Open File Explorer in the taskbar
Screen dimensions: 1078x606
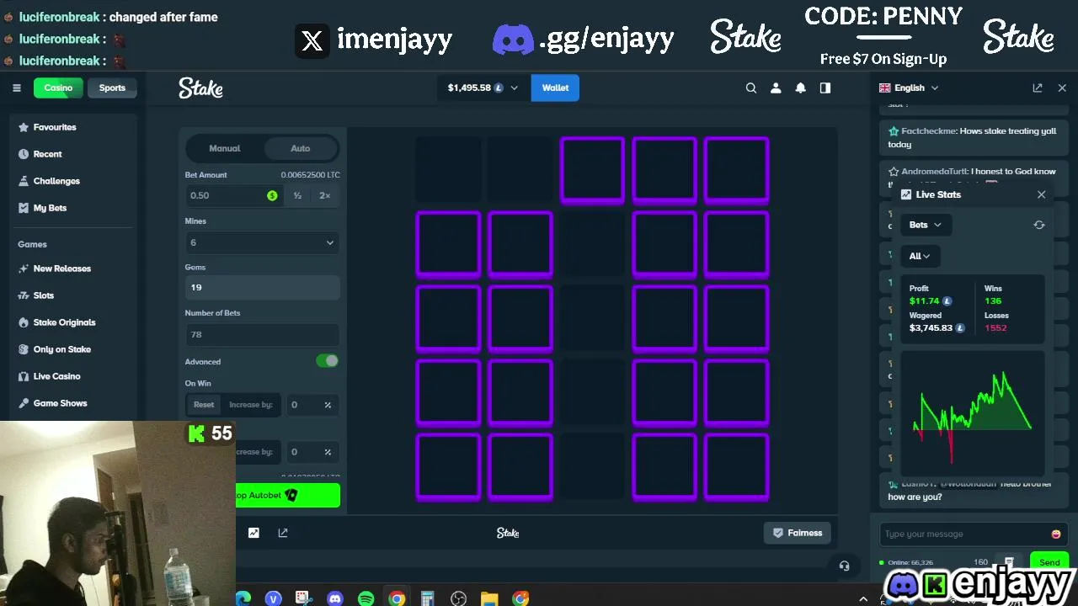(489, 598)
